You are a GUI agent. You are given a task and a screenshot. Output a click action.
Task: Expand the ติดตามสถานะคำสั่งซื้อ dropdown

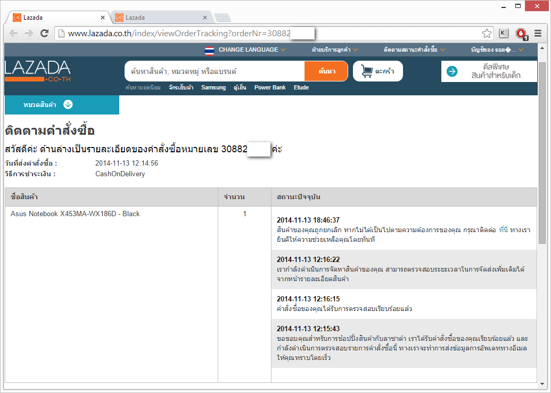(x=414, y=50)
